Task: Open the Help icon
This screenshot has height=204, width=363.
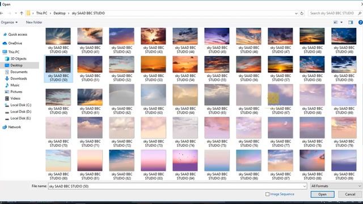Action: [x=361, y=22]
